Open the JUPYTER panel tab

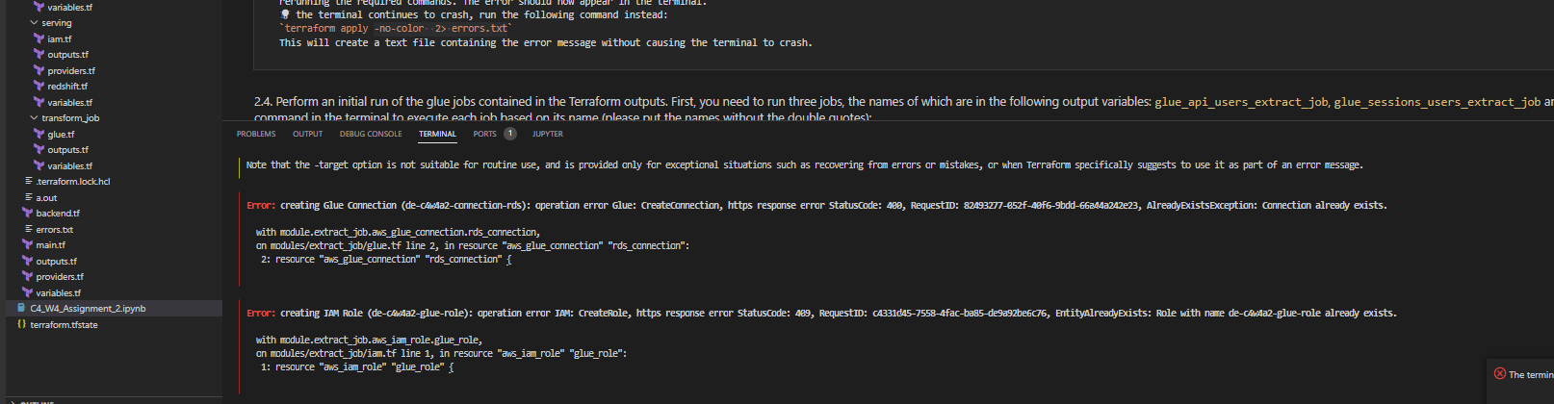point(548,134)
